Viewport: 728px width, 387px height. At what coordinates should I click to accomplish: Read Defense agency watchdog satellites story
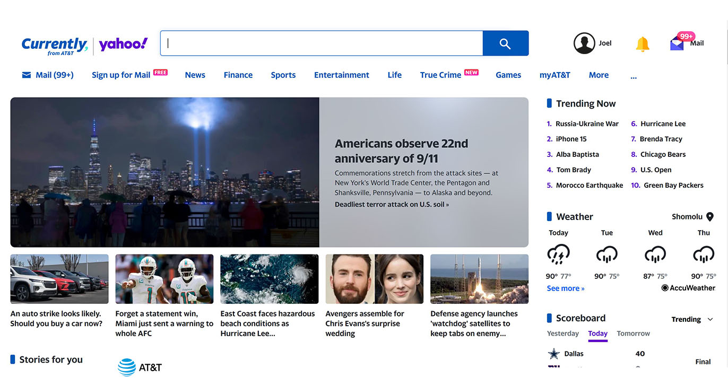474,323
